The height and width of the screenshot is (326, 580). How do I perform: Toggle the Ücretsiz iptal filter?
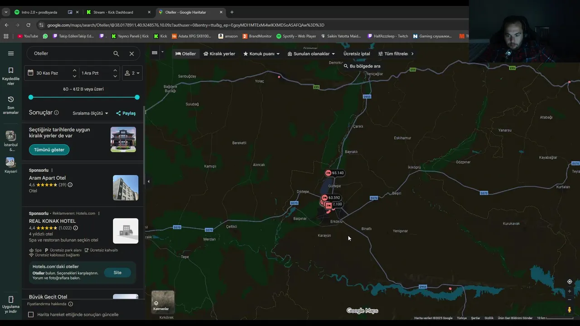357,53
